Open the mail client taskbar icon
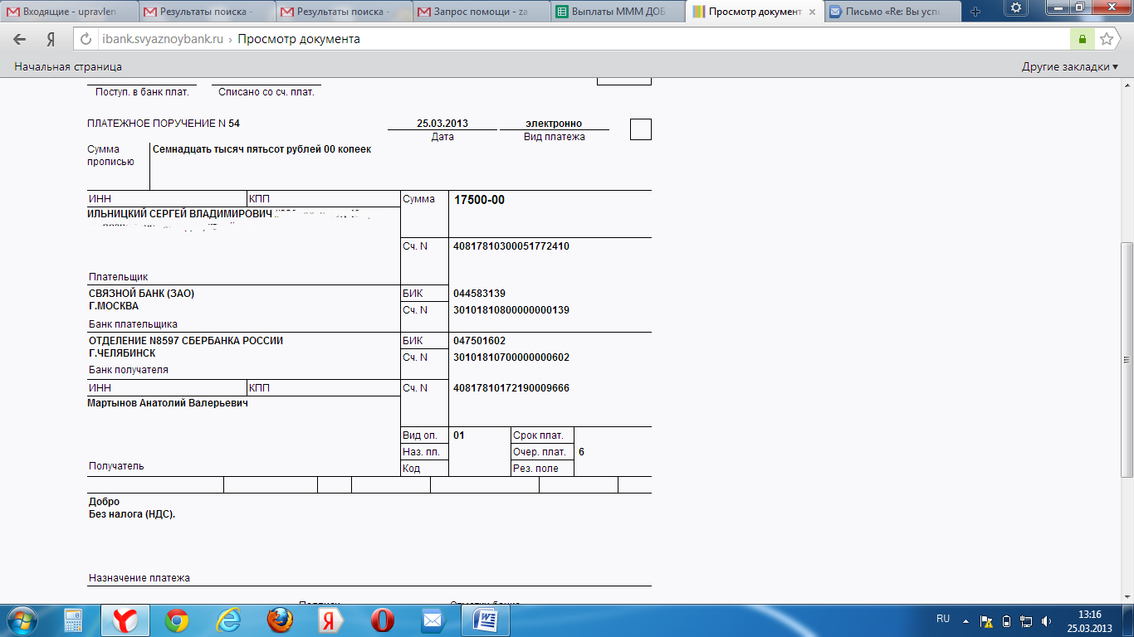Screen dimensions: 1134x637 tap(433, 620)
